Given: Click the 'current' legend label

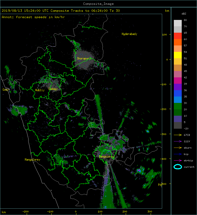Looking at the screenshot, I should (x=189, y=167).
